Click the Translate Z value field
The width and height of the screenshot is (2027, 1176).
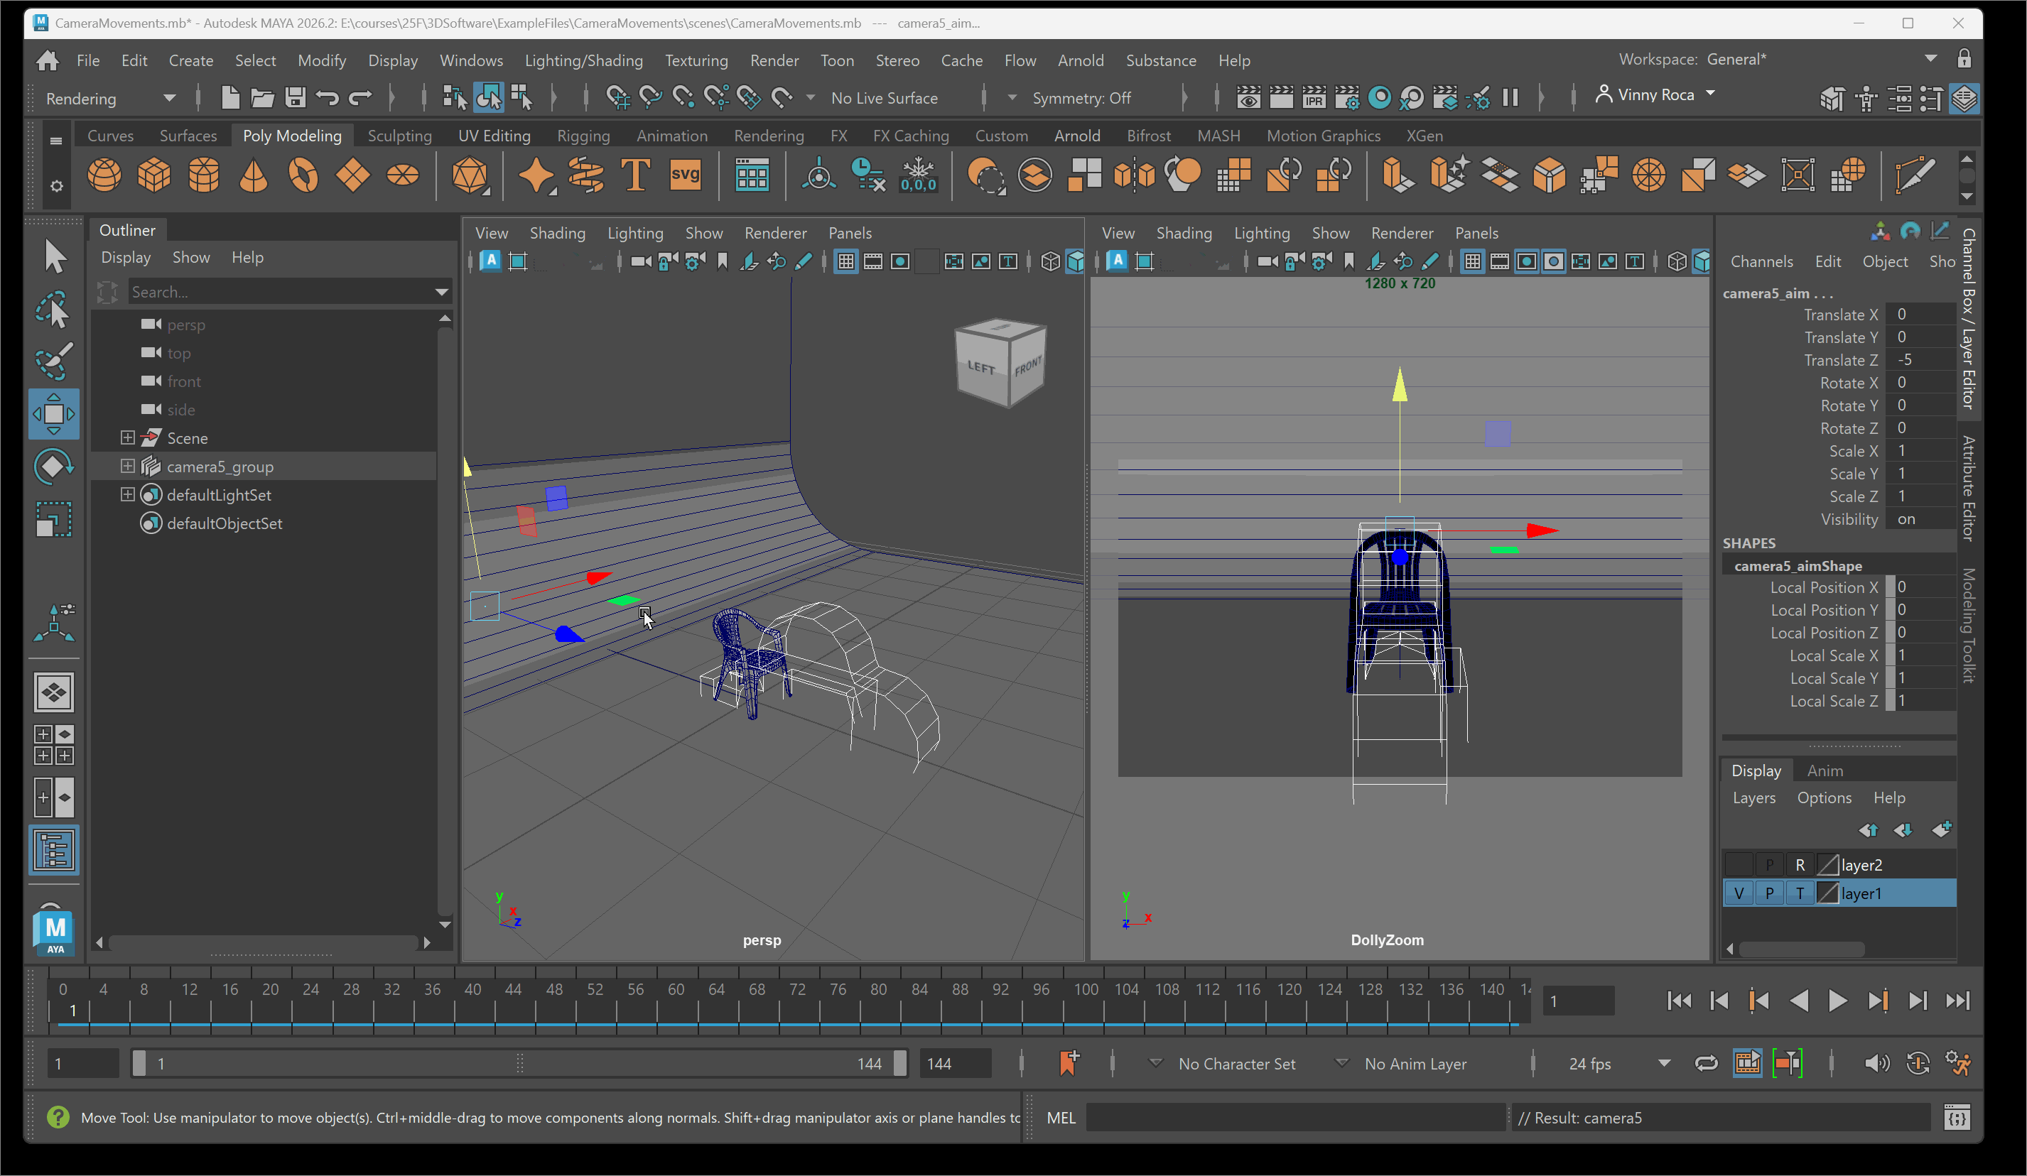[x=1923, y=360]
